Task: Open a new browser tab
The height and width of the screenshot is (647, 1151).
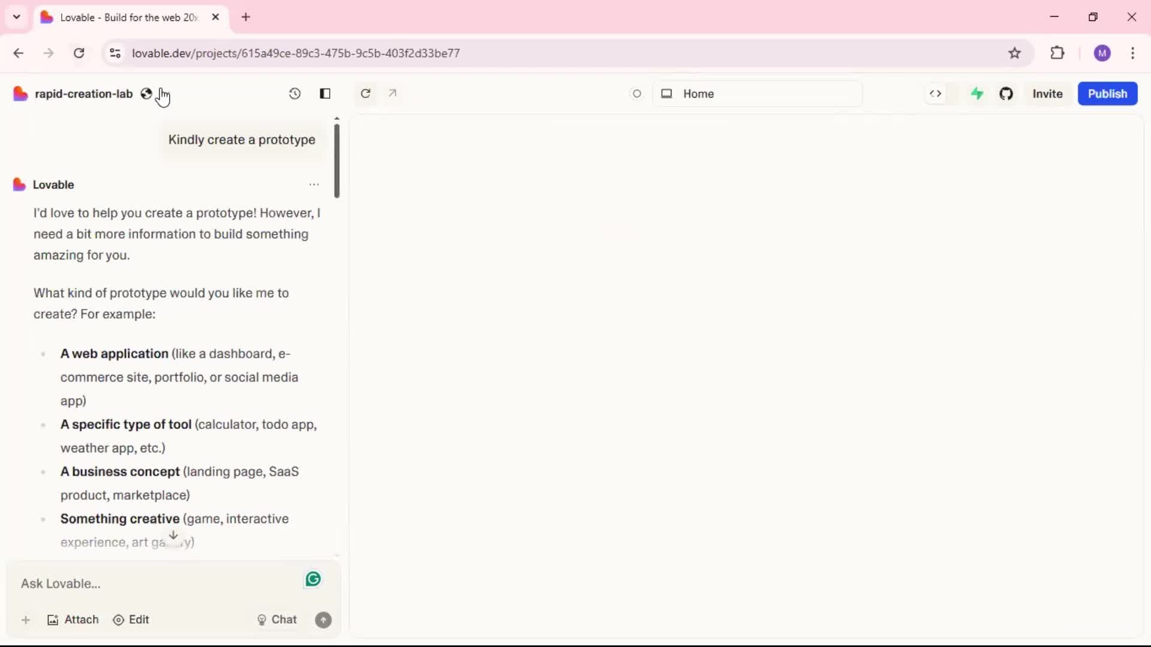Action: pyautogui.click(x=246, y=17)
